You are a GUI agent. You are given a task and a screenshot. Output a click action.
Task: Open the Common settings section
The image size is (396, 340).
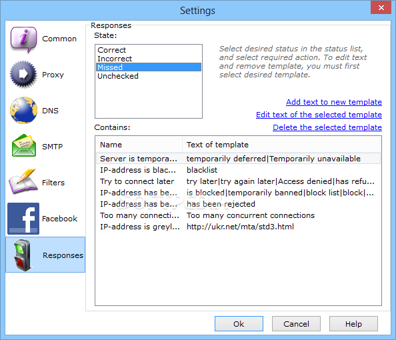point(59,39)
